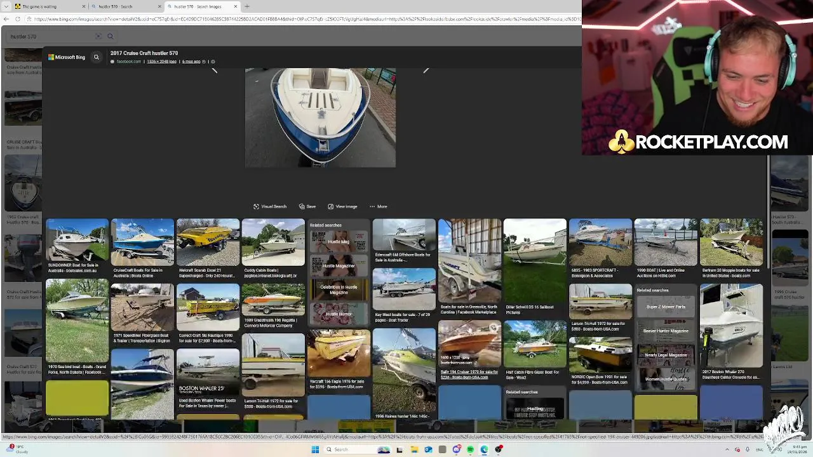
Task: Go to next image with right arrow
Action: point(426,70)
